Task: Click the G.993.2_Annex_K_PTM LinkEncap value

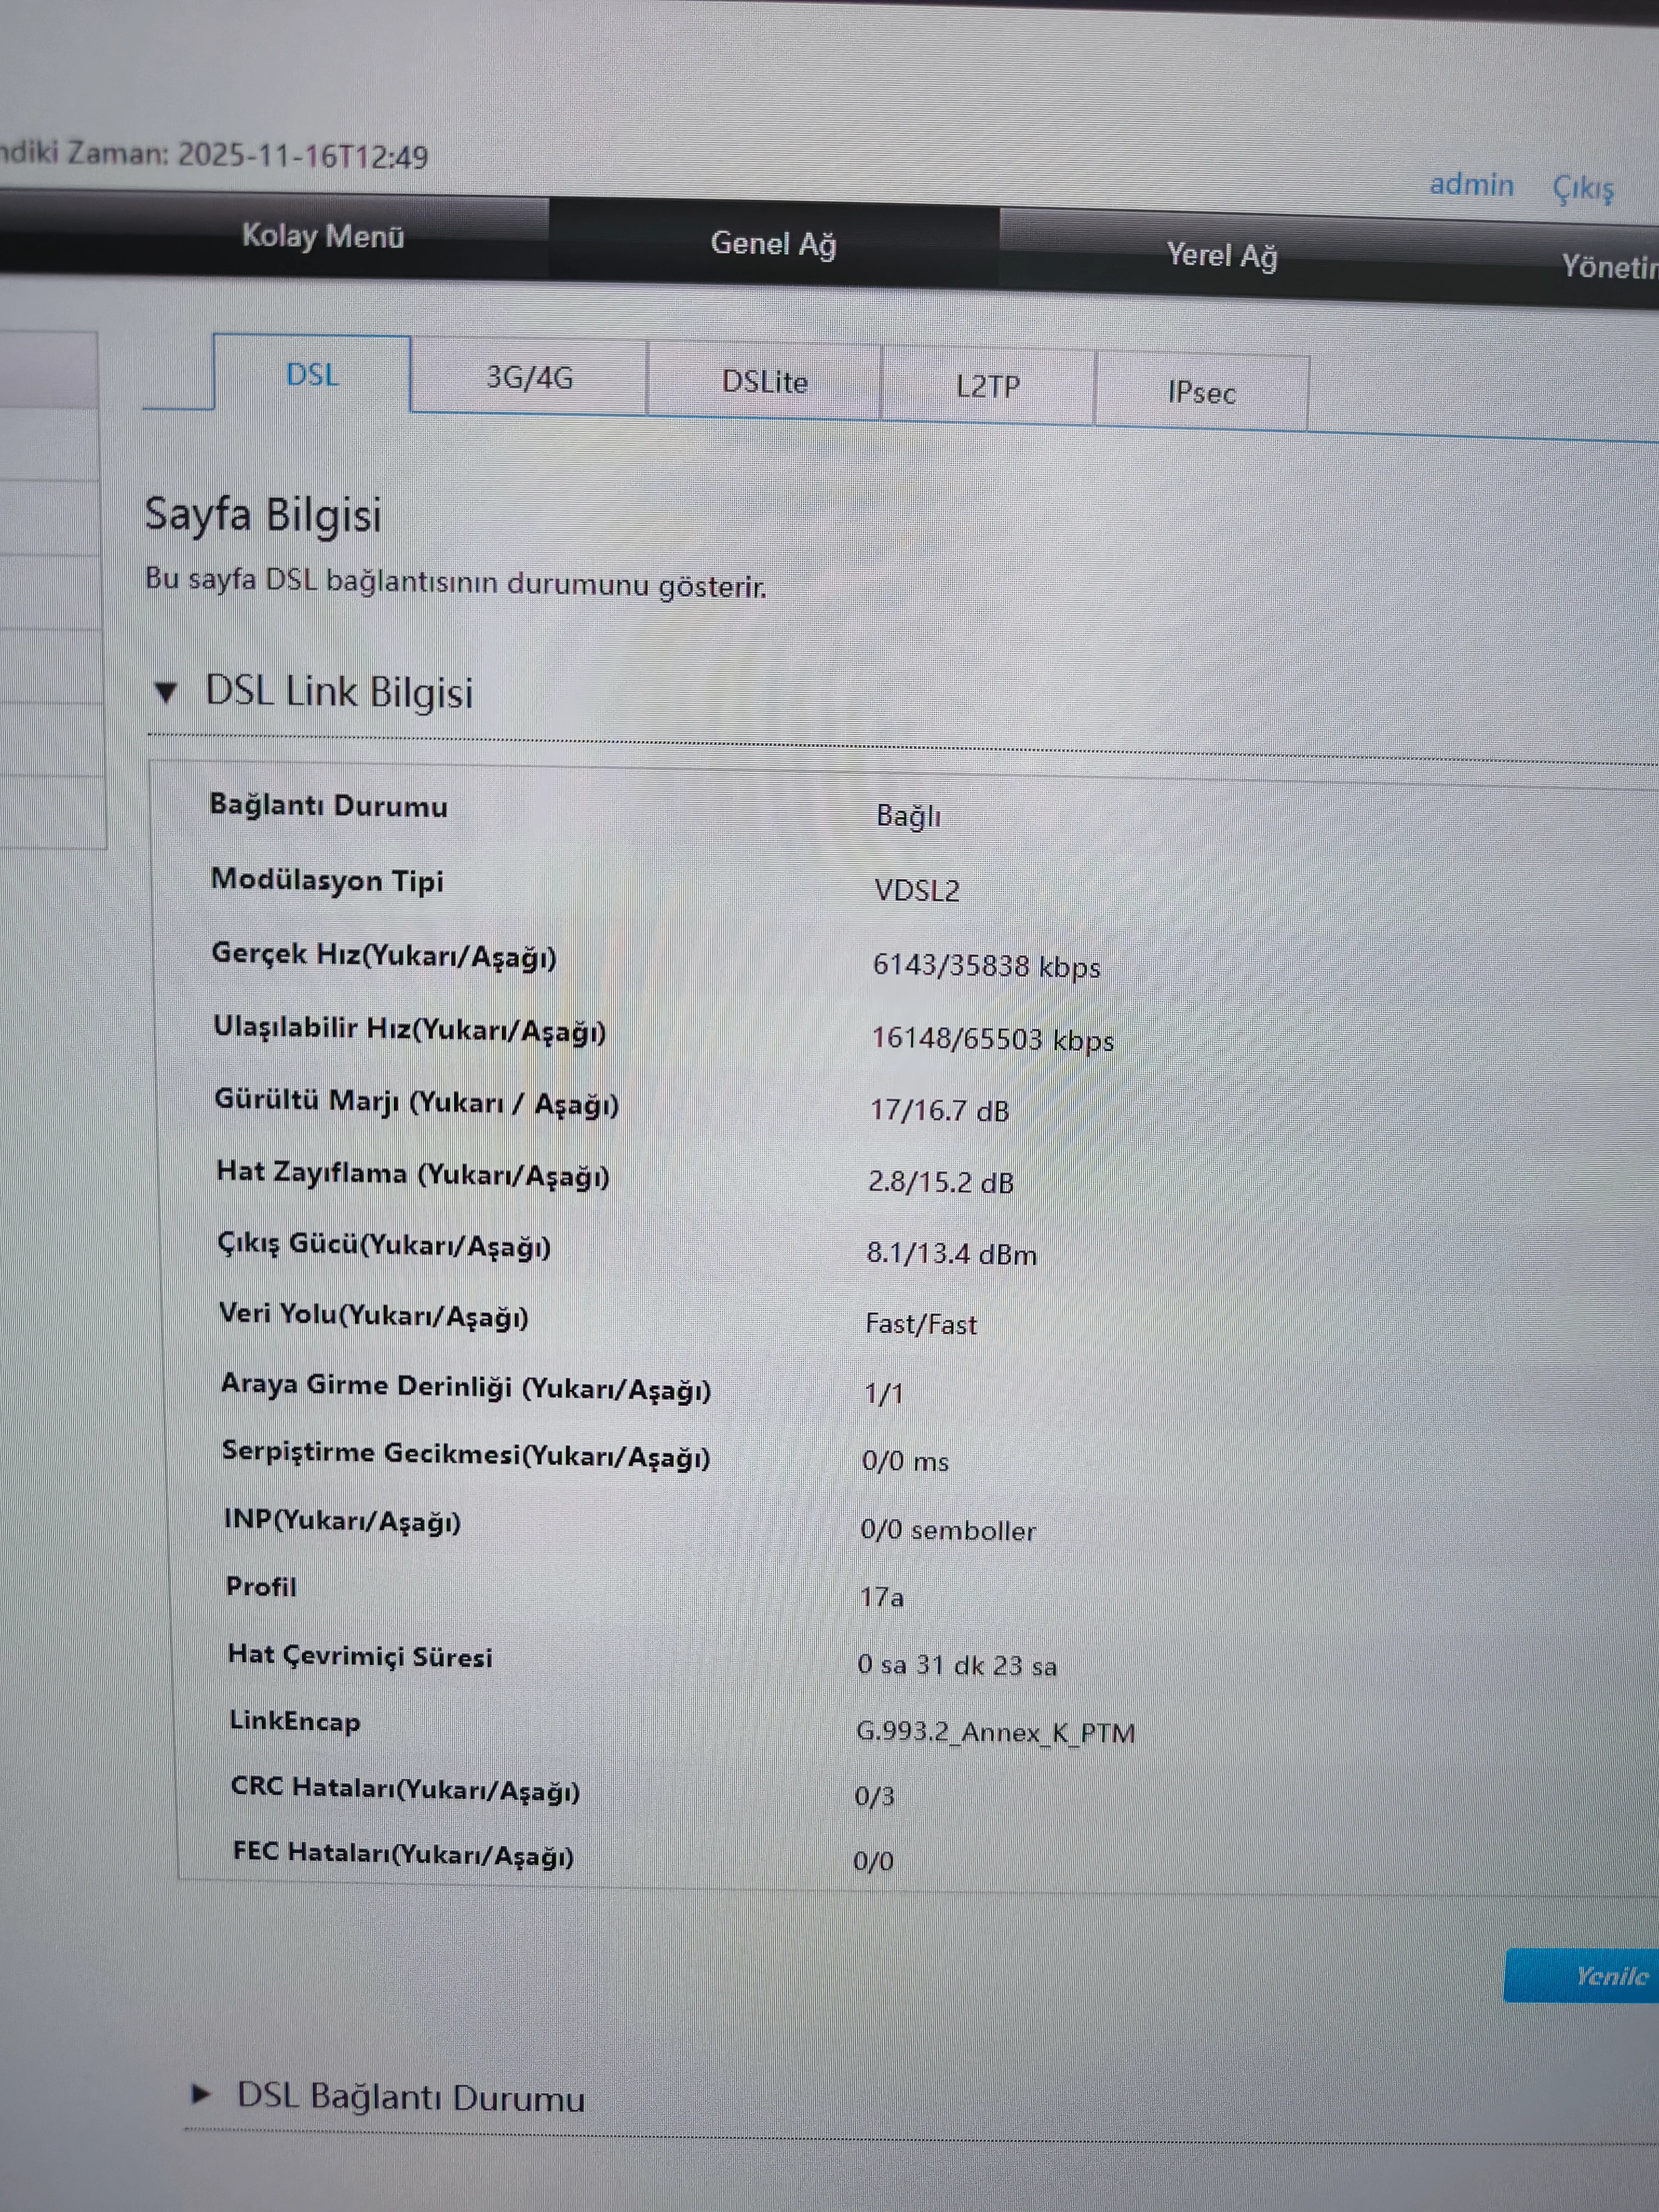Action: [995, 1732]
